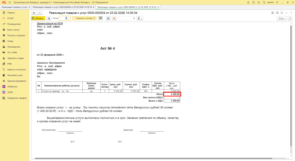Click the edit layout icon beside checkbox

tap(101, 18)
